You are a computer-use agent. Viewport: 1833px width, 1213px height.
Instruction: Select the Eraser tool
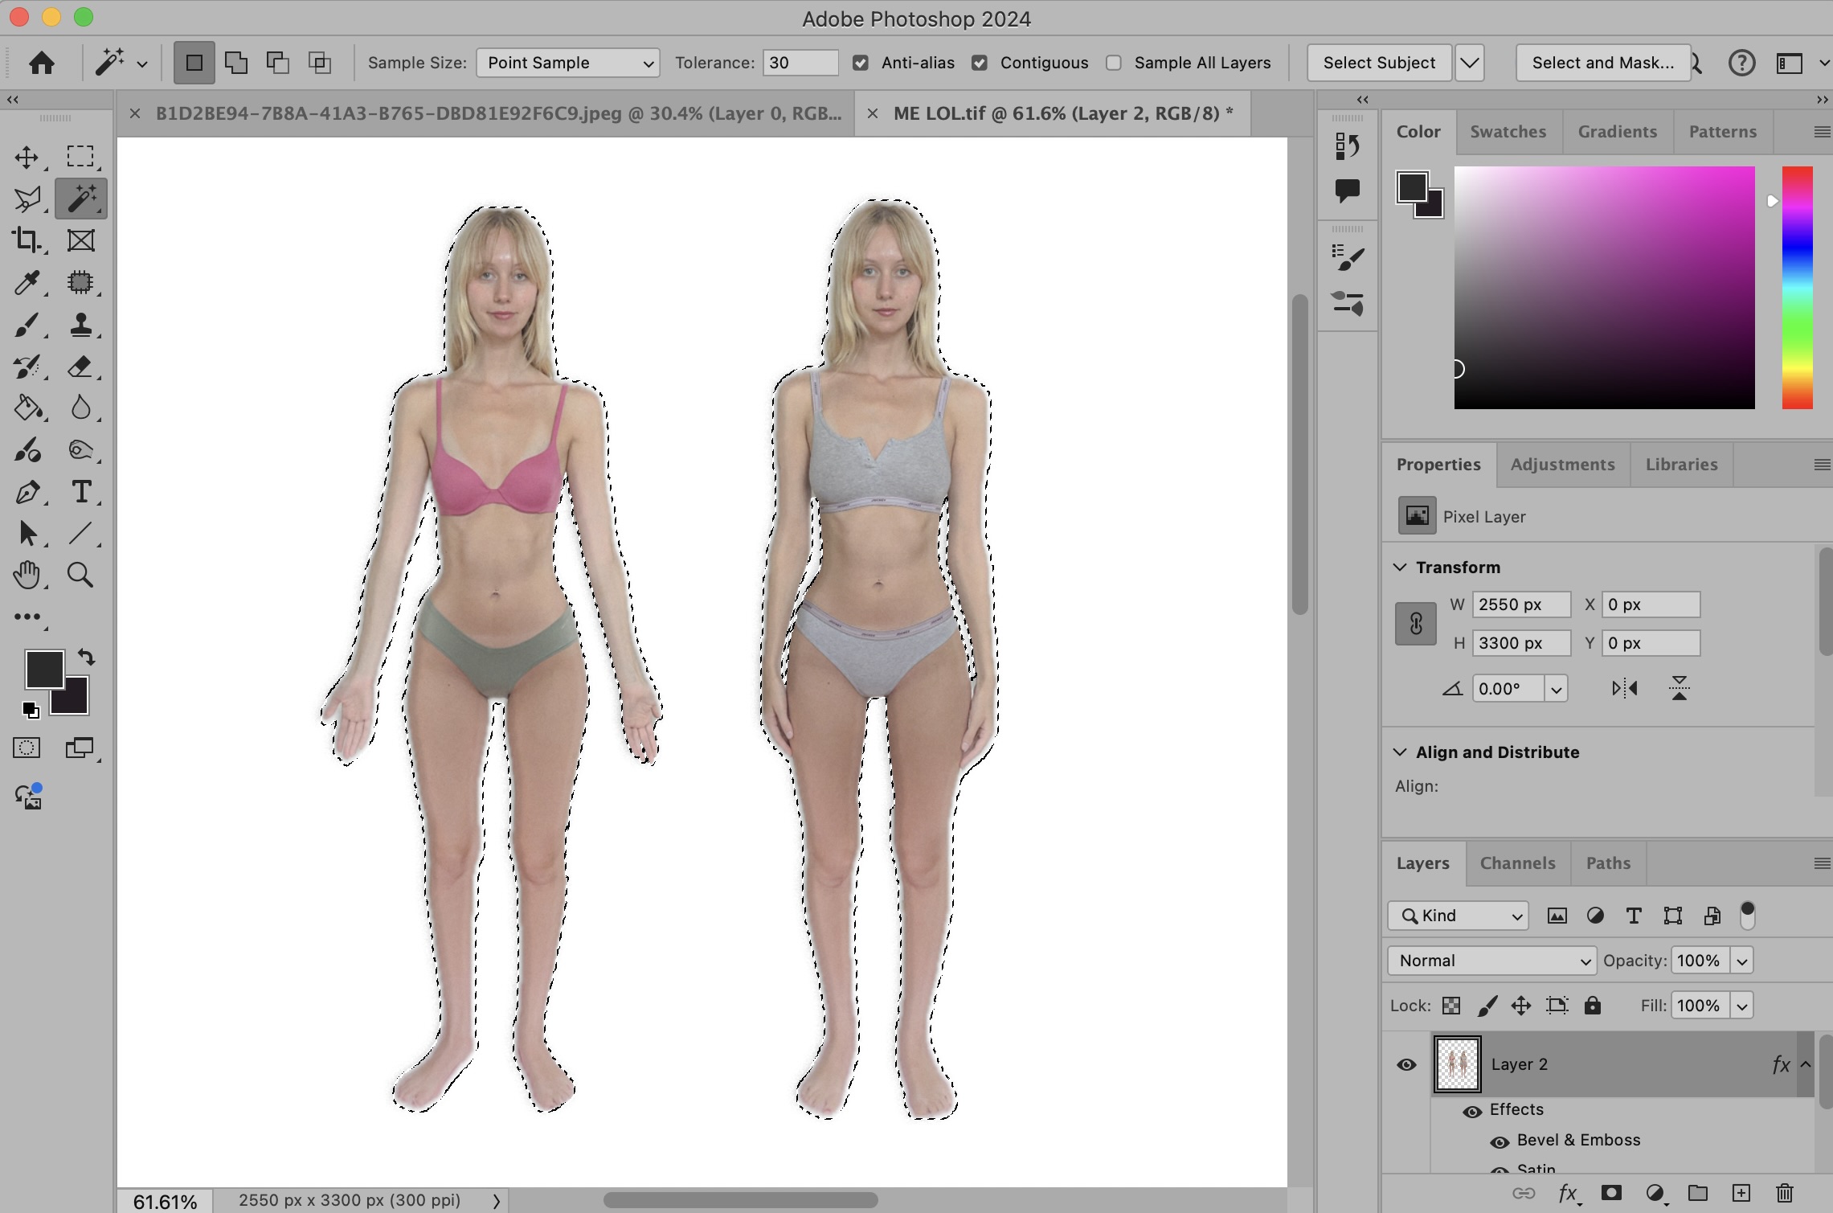[80, 367]
